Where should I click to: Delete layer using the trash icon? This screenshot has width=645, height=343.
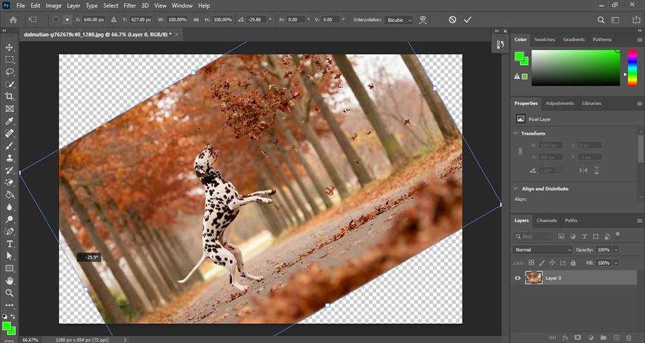[629, 338]
